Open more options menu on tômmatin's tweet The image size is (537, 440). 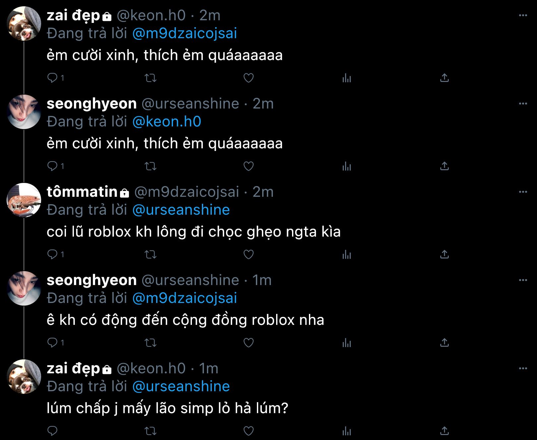coord(523,192)
